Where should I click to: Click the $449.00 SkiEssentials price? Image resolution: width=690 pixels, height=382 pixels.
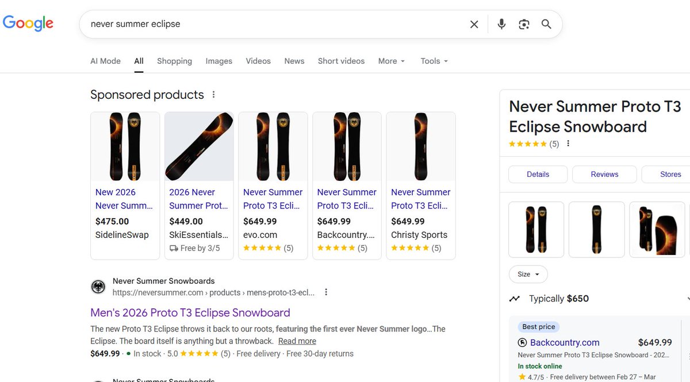(186, 221)
